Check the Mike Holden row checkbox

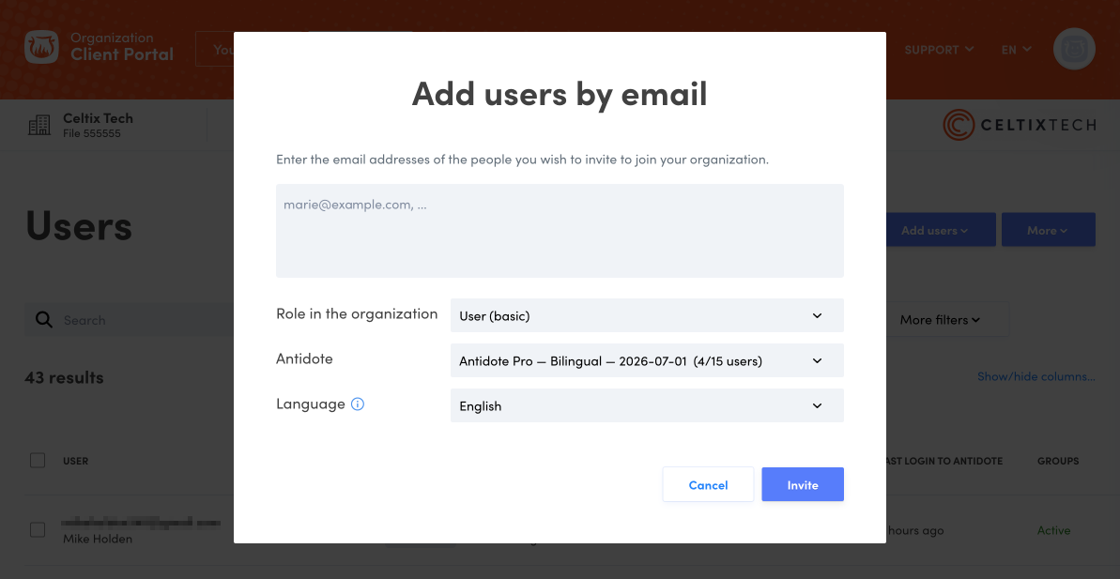coord(38,530)
